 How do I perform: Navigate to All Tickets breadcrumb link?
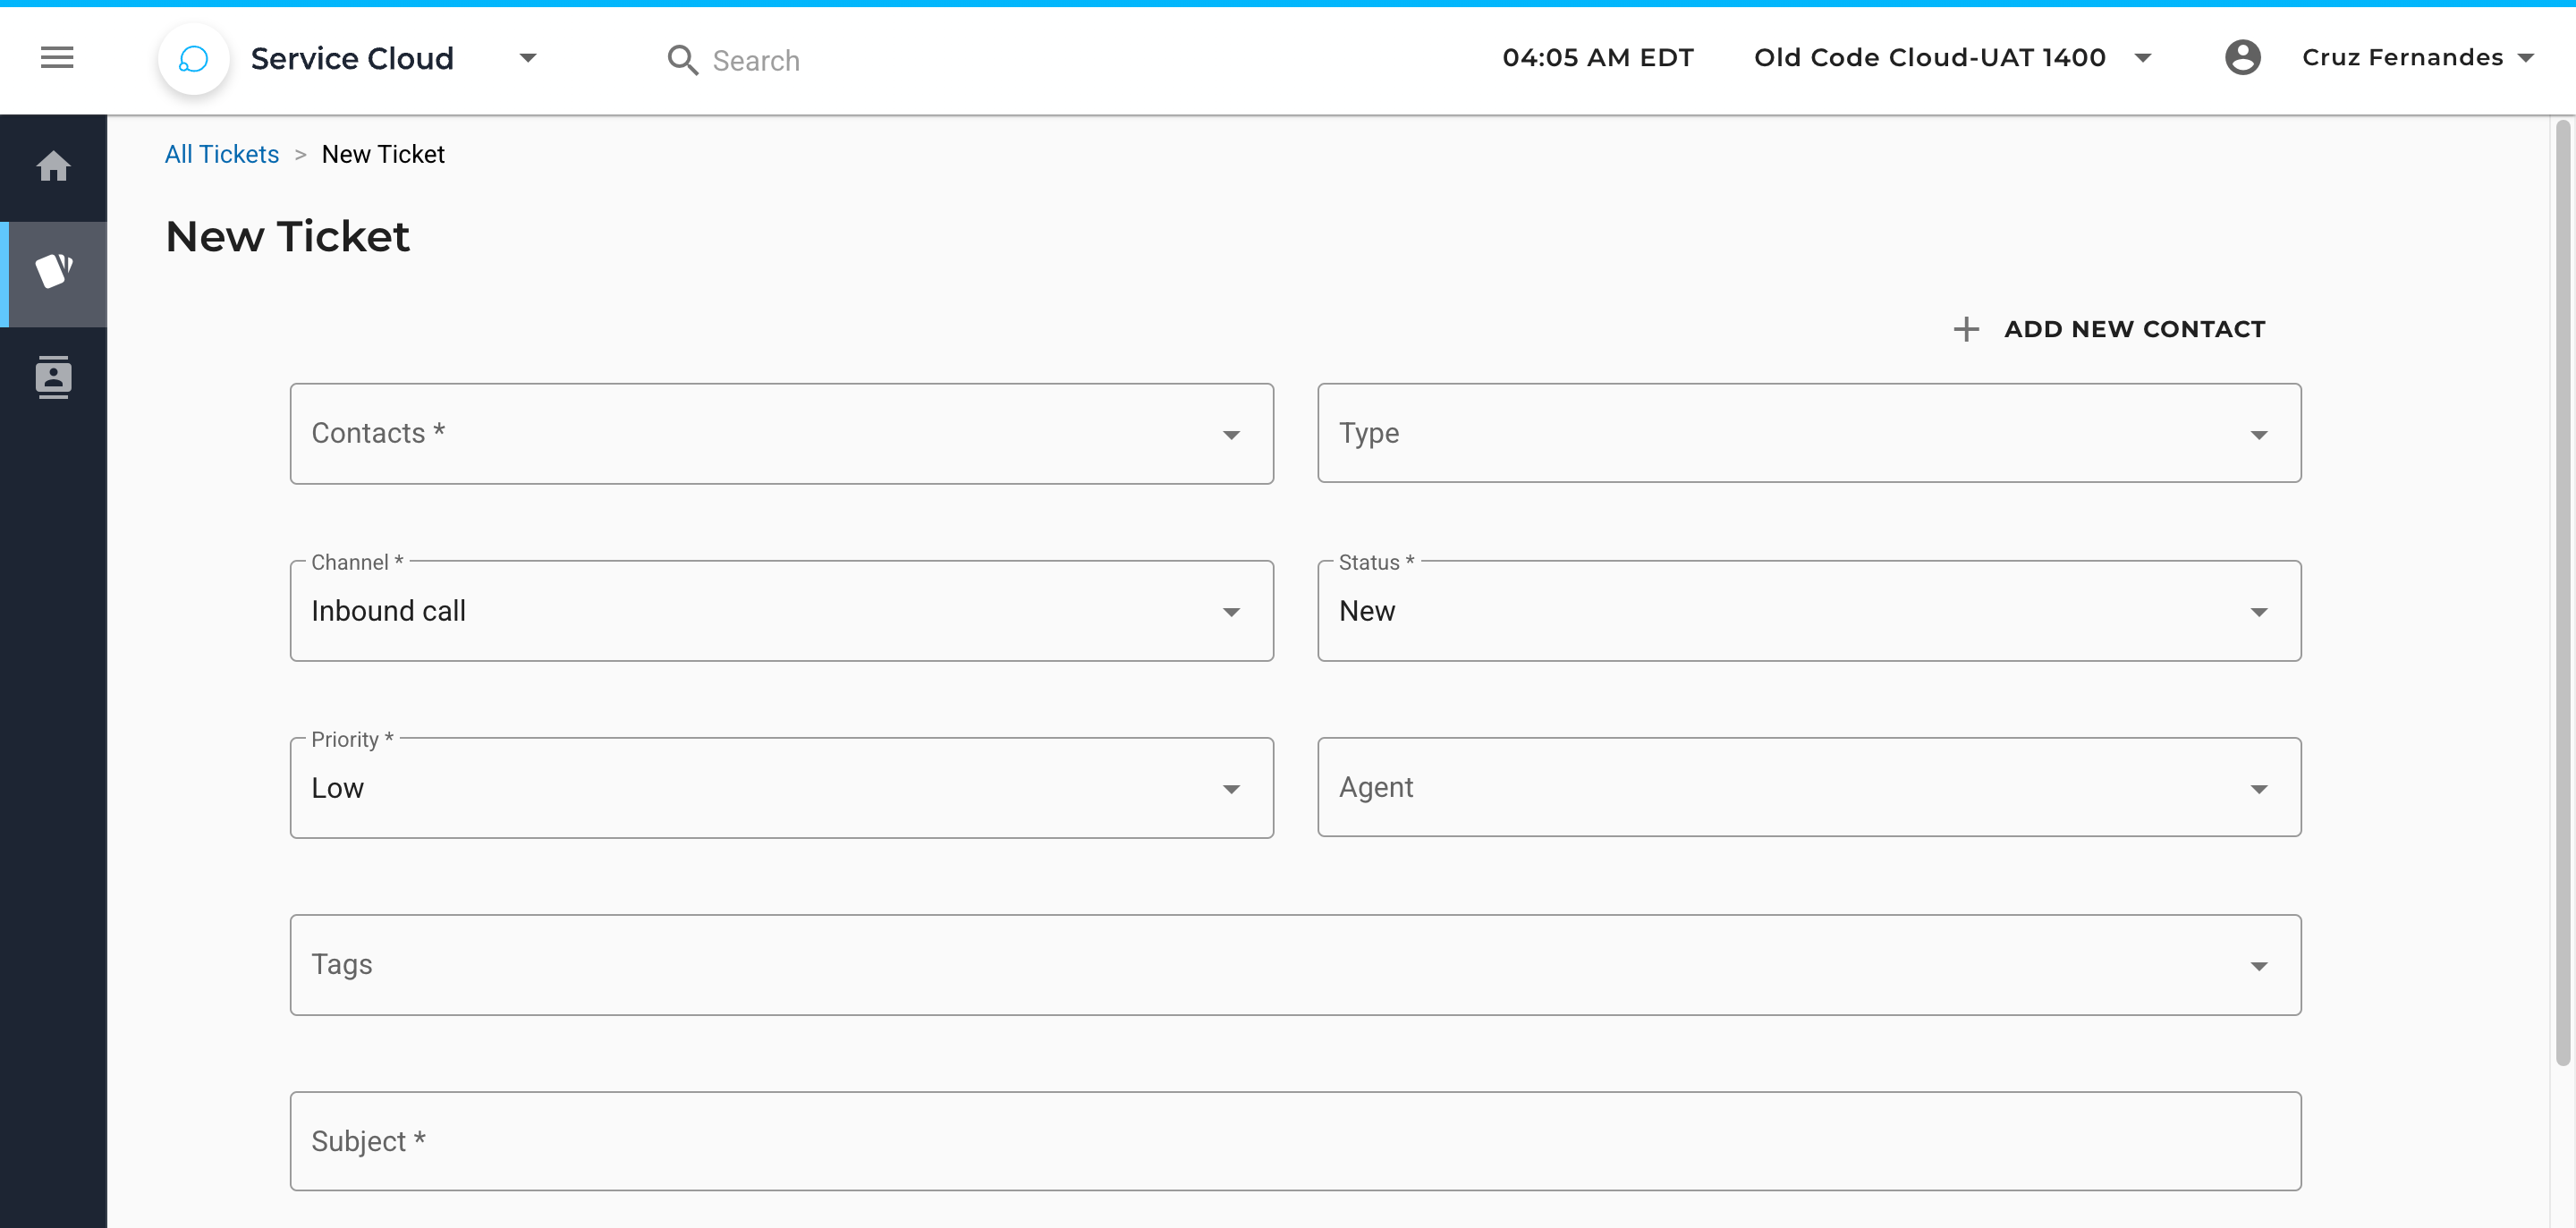pyautogui.click(x=221, y=154)
